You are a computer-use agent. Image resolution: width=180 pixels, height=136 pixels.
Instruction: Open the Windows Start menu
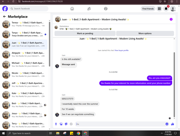coord(3,133)
